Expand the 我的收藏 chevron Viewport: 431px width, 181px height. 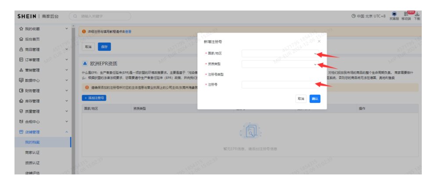66,28
